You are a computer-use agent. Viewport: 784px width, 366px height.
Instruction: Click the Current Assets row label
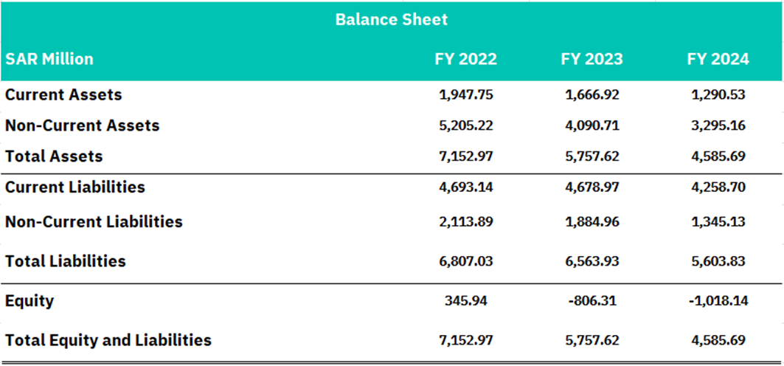[63, 94]
